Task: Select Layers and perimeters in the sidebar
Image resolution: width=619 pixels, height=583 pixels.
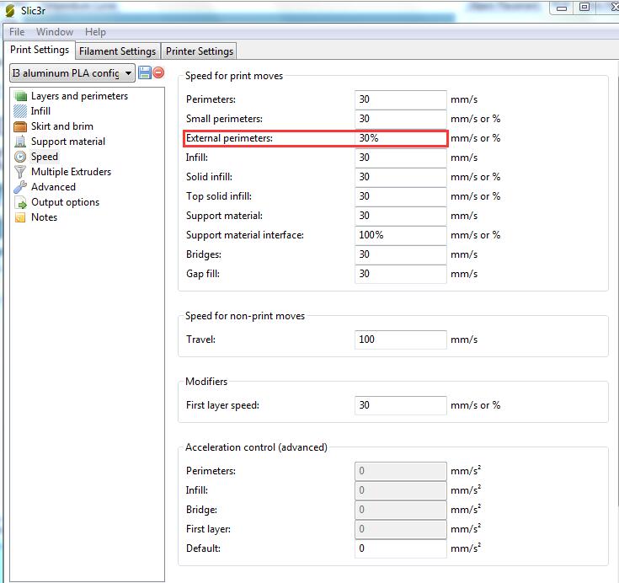Action: tap(79, 96)
